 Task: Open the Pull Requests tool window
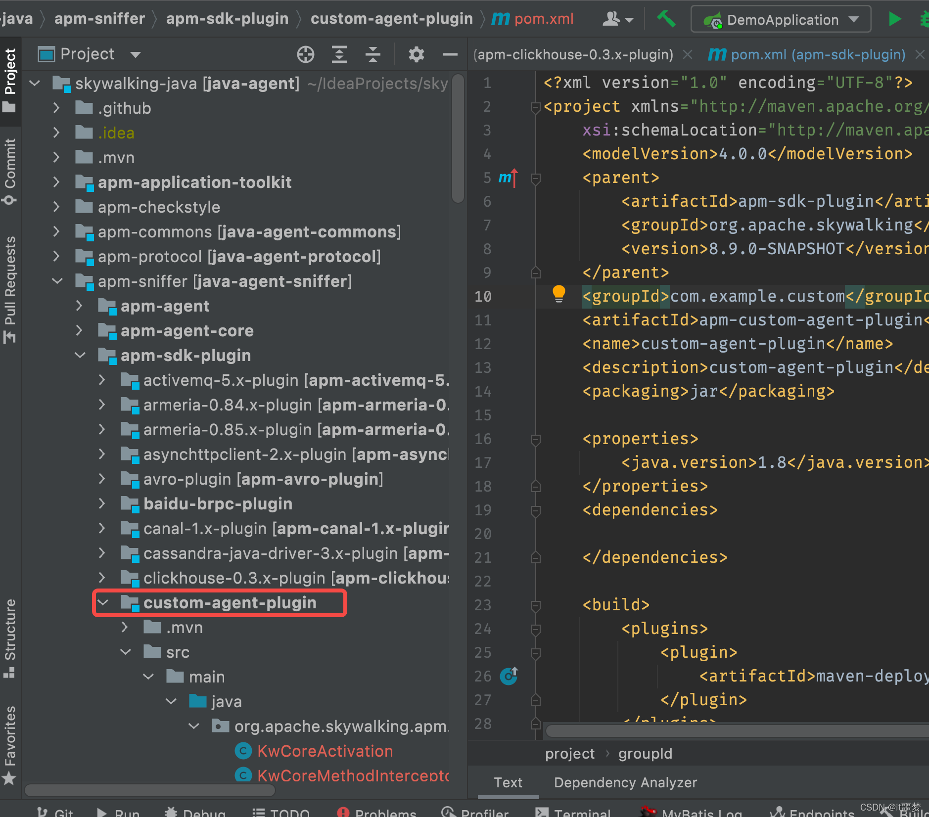tap(10, 290)
